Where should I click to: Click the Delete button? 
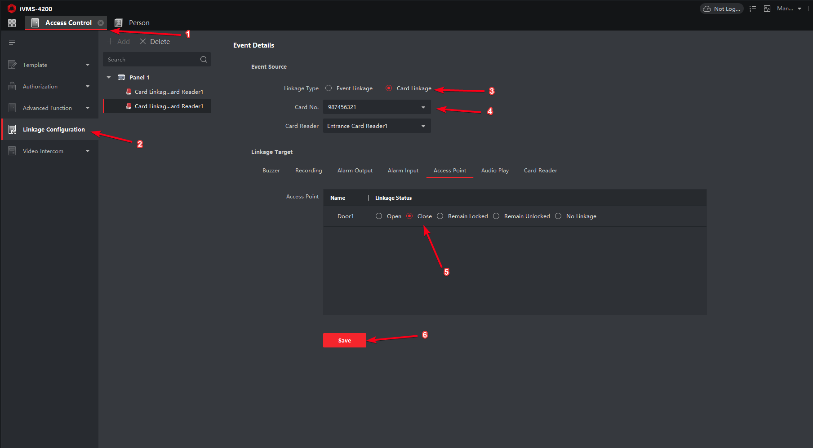pyautogui.click(x=155, y=42)
